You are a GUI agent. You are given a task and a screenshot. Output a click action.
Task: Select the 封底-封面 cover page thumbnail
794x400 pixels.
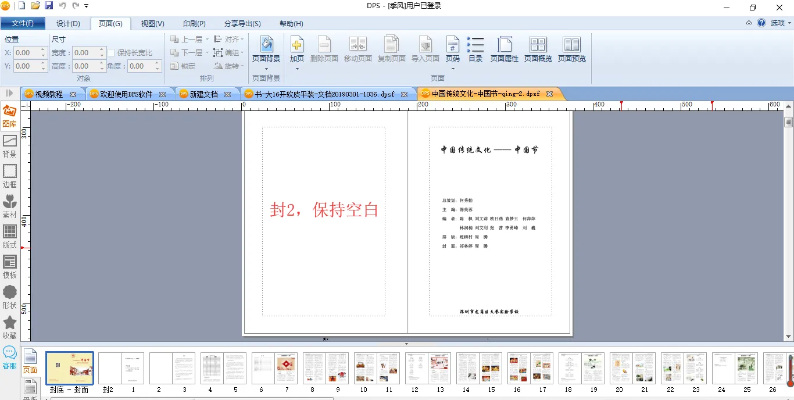pos(69,368)
